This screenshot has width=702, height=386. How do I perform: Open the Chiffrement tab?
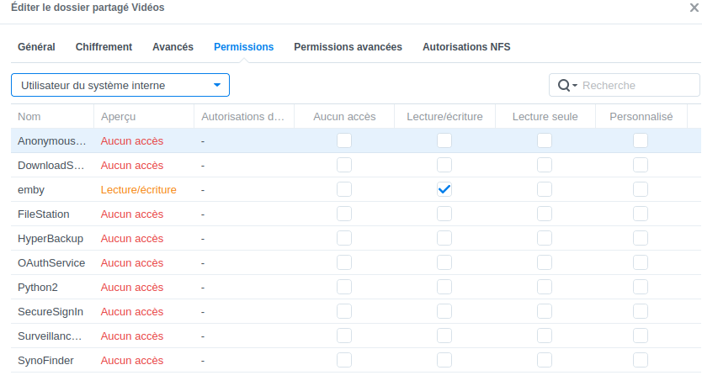point(104,47)
